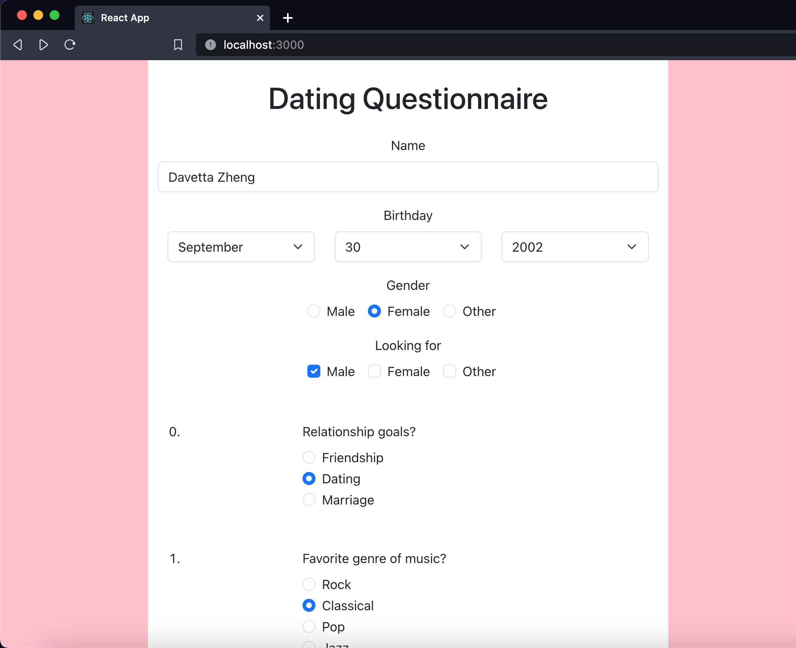Choose Marriage as relationship goal
Viewport: 796px width, 648px height.
point(309,500)
